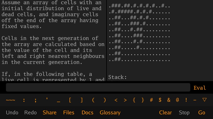The image size is (213, 119).
Task: Insert the hash symbol key
Action: (151, 100)
